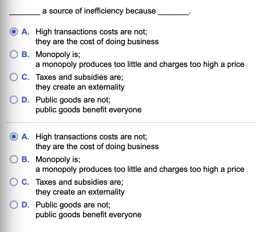Select radio button B in the first question
Screen dimensions: 256x232
(14, 54)
